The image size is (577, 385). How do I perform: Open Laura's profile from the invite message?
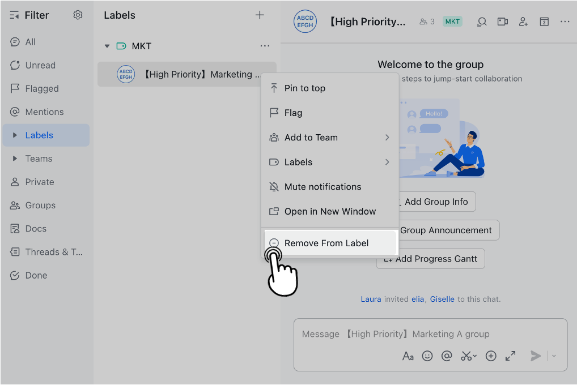tap(370, 299)
